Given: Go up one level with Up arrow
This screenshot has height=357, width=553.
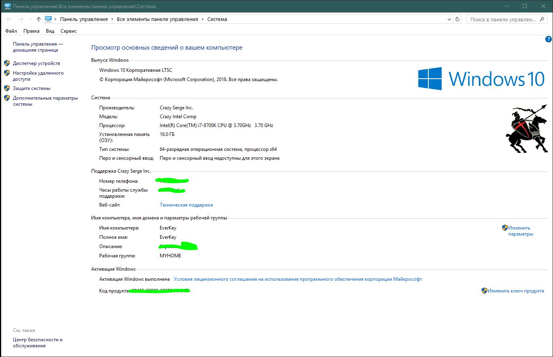Looking at the screenshot, I should pyautogui.click(x=39, y=19).
